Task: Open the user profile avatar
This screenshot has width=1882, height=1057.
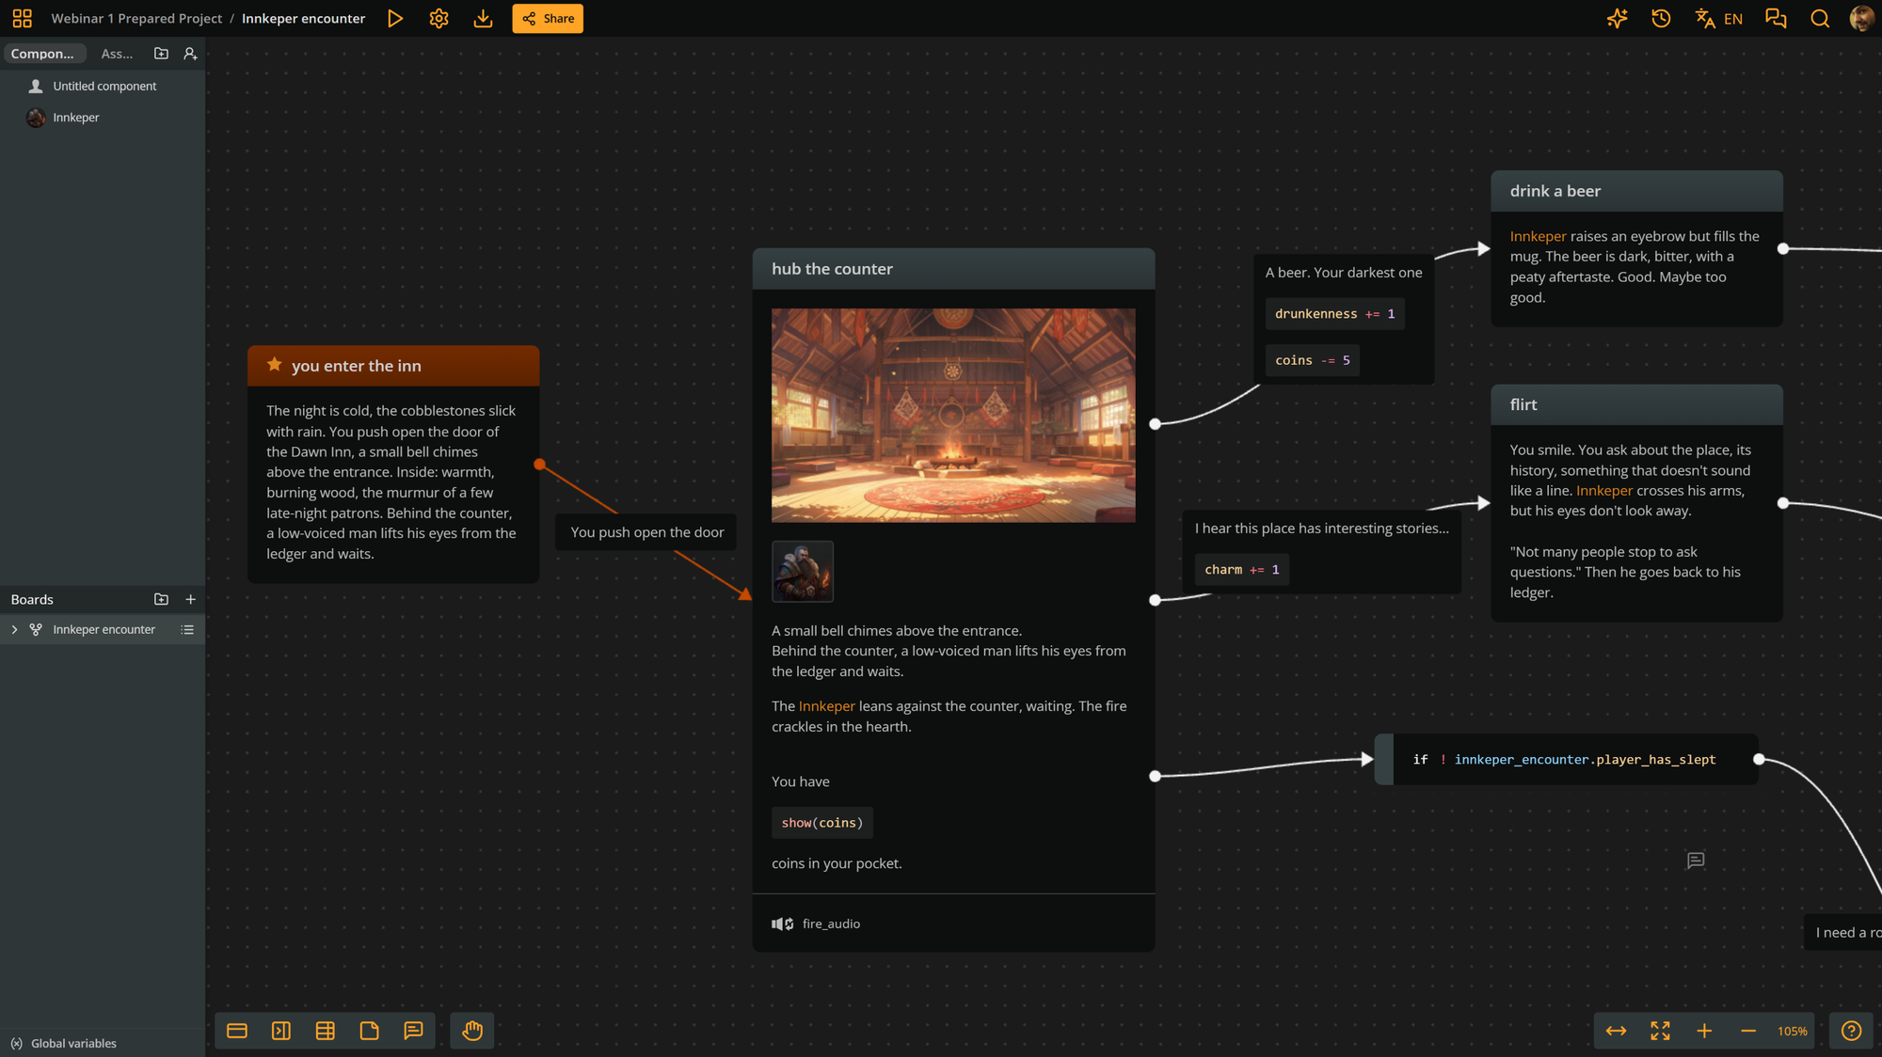Action: 1861,19
